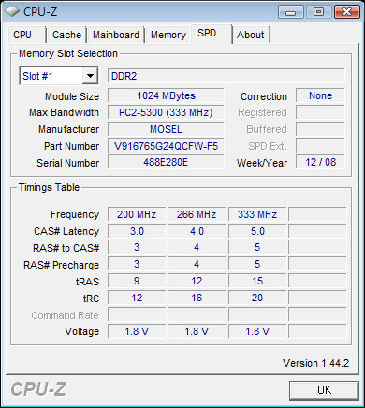Expand the Slot #1 dropdown arrow

(x=90, y=76)
